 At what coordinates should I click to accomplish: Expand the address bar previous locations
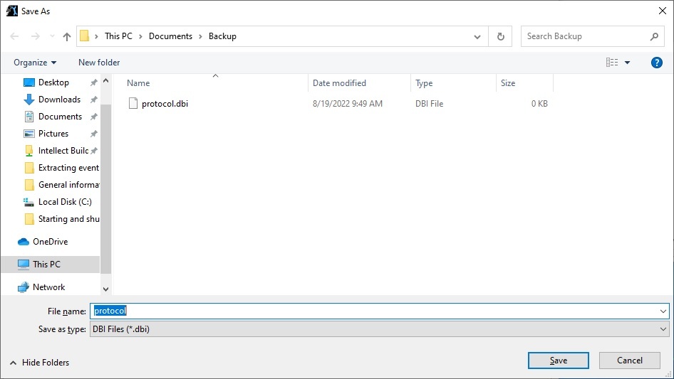477,36
